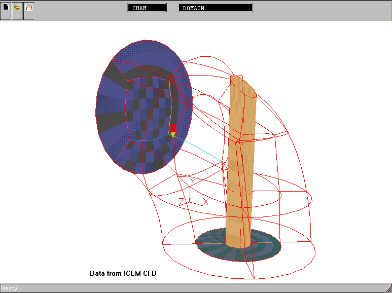Click the DOMAIN field in the top bar
Viewport: 392px width, 293px height.
pyautogui.click(x=216, y=8)
